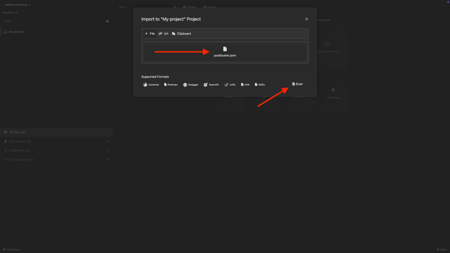Close the Import to My project dialog
The image size is (450, 253).
point(307,19)
